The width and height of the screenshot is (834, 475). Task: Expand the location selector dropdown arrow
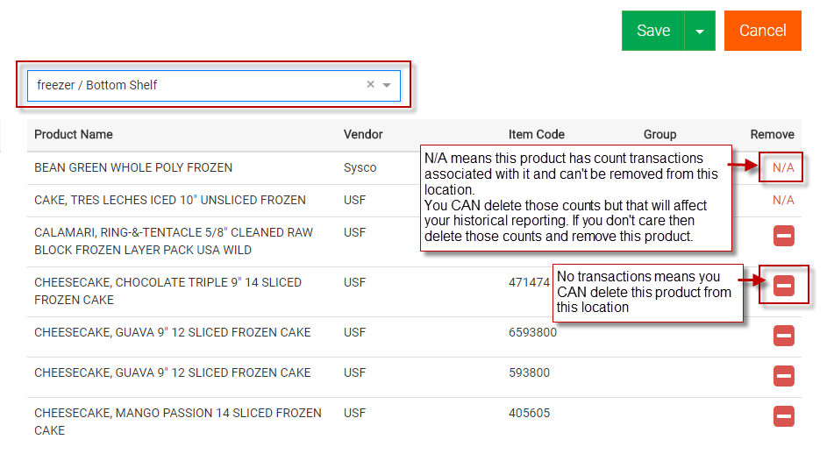(387, 85)
